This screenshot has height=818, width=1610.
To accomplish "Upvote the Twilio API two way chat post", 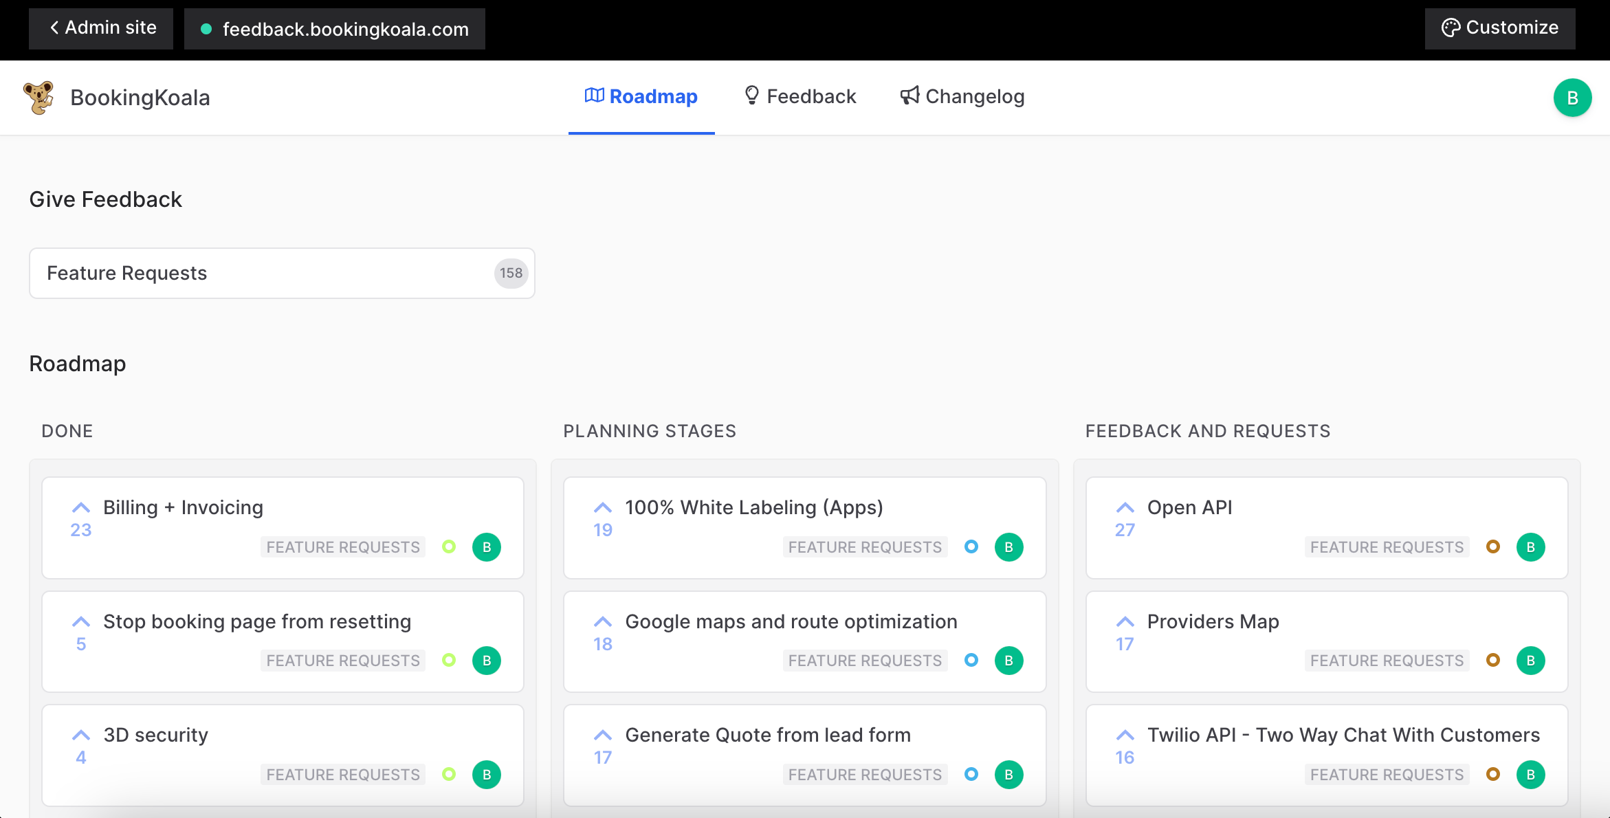I will [x=1125, y=736].
